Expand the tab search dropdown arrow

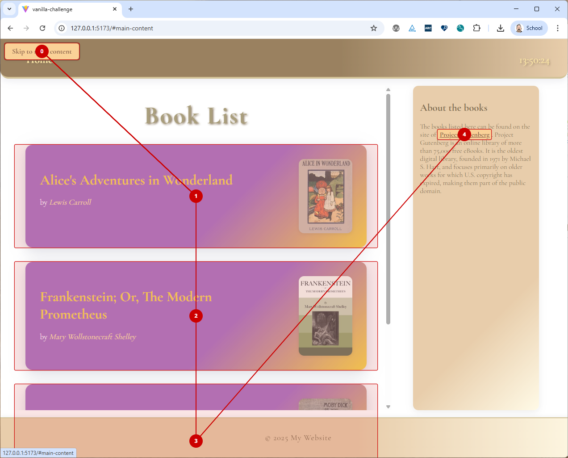(9, 9)
